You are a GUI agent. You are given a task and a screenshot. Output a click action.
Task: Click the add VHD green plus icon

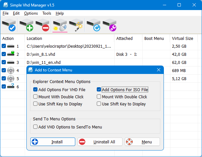(x=26, y=25)
